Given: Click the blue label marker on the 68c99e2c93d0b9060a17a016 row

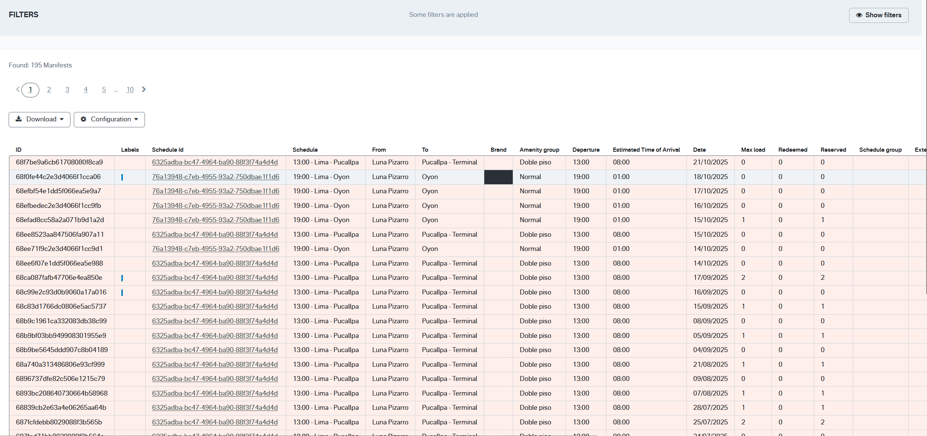Looking at the screenshot, I should pyautogui.click(x=122, y=293).
